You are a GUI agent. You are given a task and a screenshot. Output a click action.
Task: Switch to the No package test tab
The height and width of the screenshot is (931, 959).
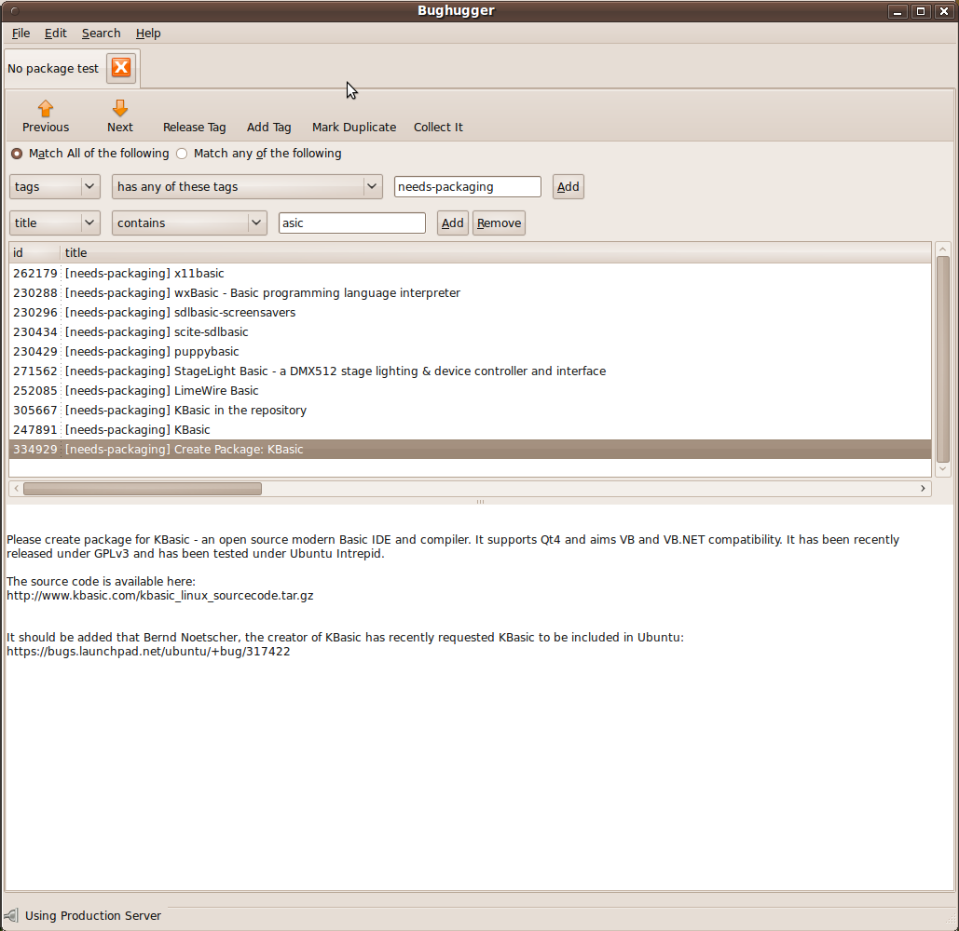(x=52, y=68)
